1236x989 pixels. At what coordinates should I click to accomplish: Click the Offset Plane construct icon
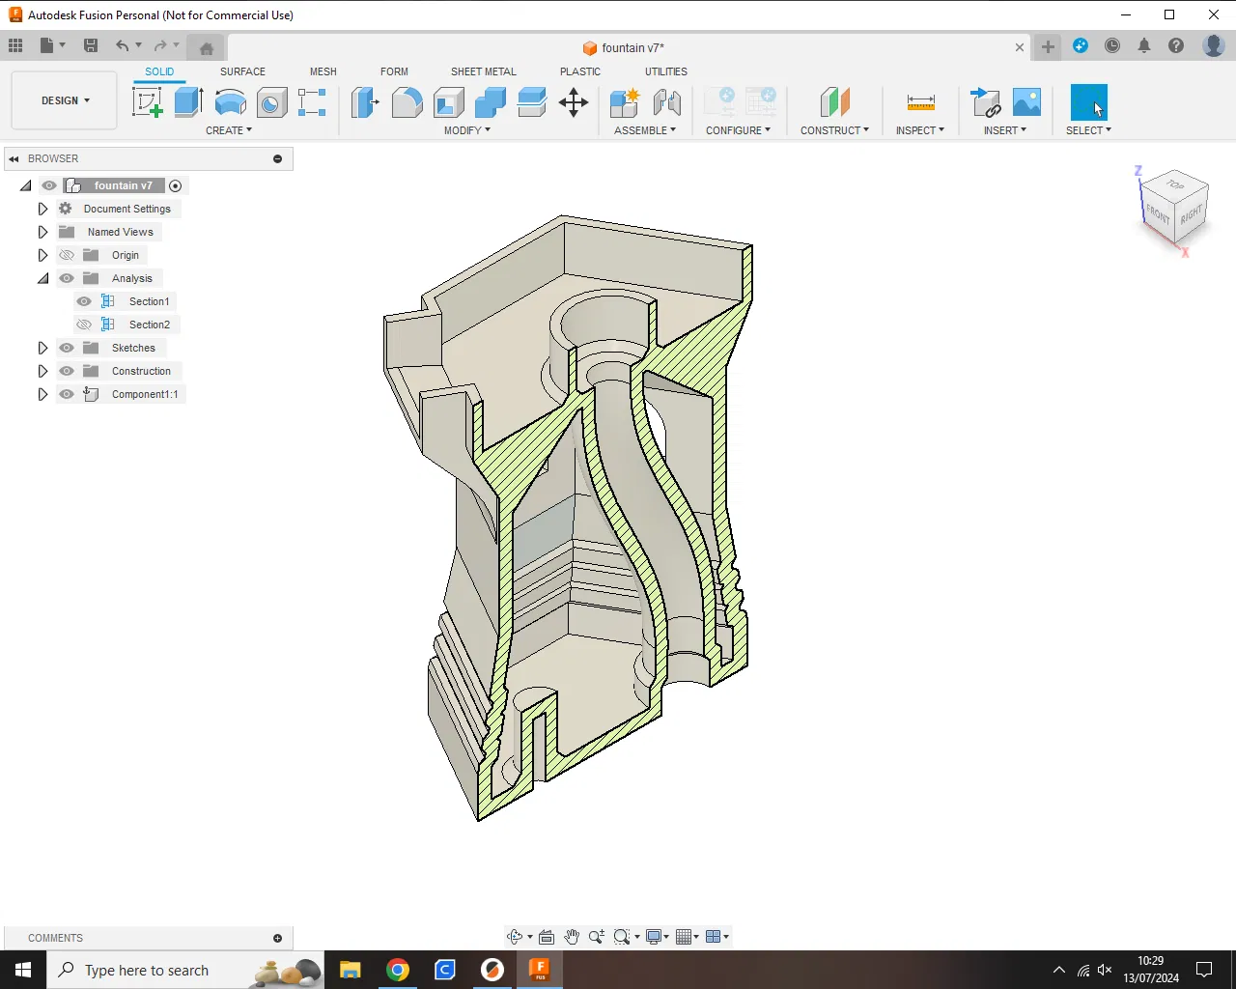pos(834,102)
